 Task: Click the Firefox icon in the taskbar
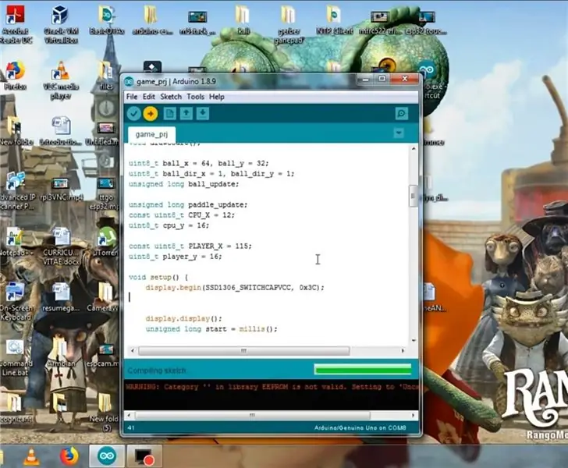point(69,456)
